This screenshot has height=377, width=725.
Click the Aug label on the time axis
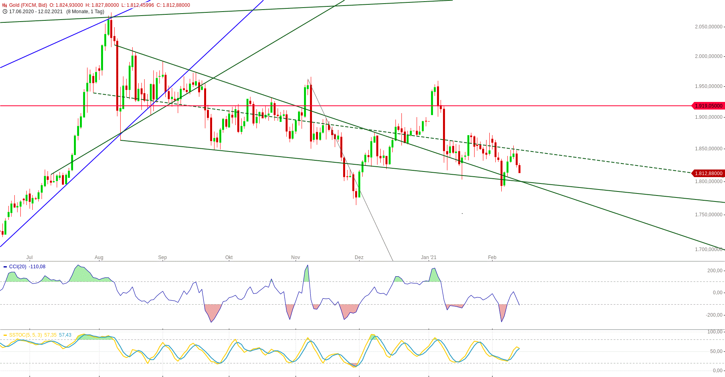99,257
